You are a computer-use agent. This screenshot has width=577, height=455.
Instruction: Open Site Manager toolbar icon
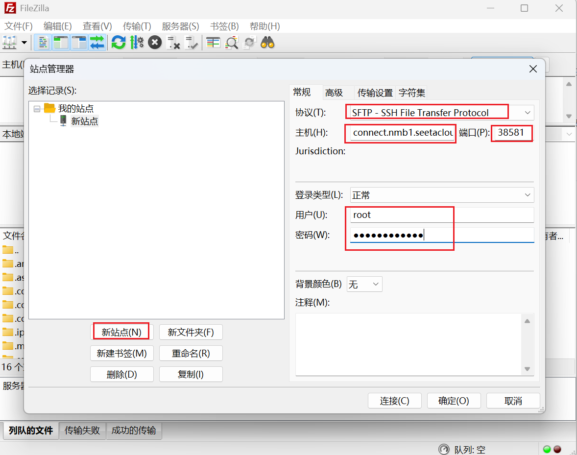(10, 43)
